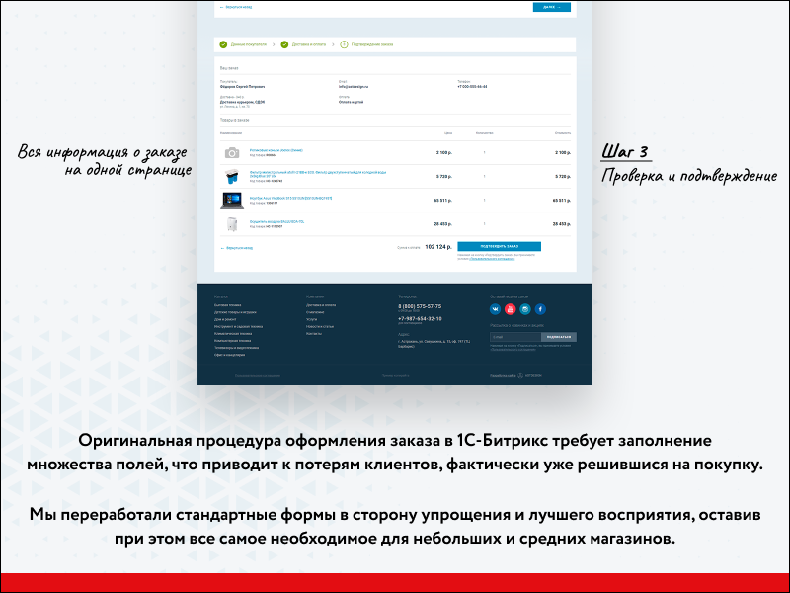Click the 8 (800) 575-57-75 phone number

420,306
